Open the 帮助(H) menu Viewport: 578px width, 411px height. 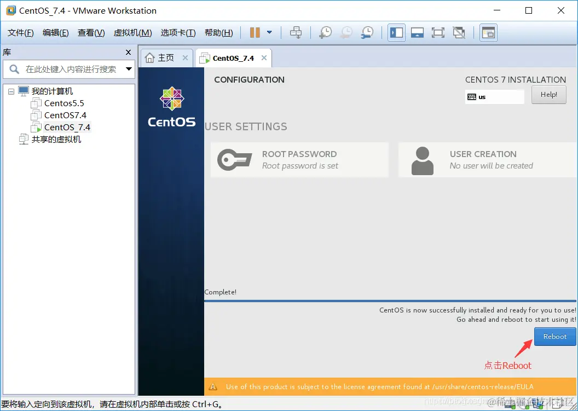[219, 33]
